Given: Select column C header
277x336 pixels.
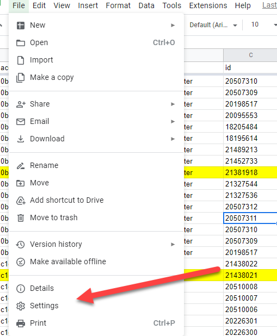Looking at the screenshot, I should (250, 55).
